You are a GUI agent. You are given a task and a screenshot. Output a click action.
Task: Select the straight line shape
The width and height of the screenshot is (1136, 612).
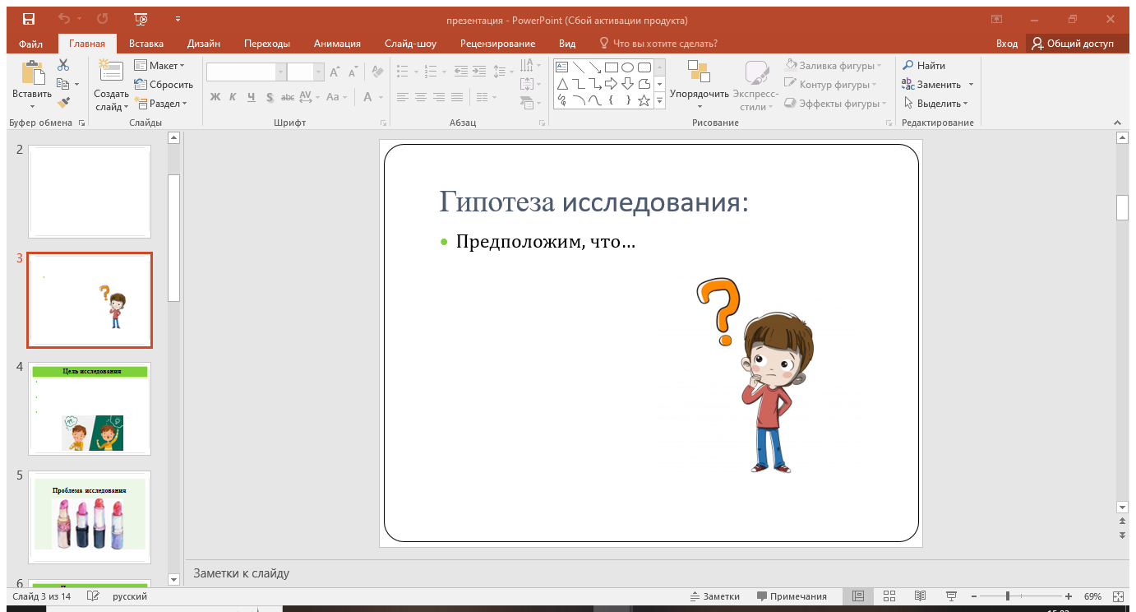579,67
